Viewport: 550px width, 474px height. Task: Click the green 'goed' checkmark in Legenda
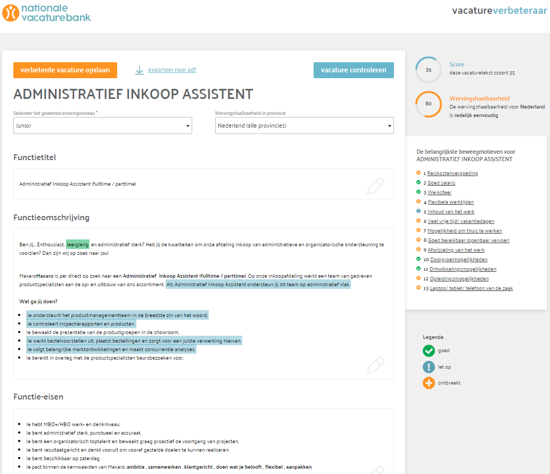click(x=429, y=351)
